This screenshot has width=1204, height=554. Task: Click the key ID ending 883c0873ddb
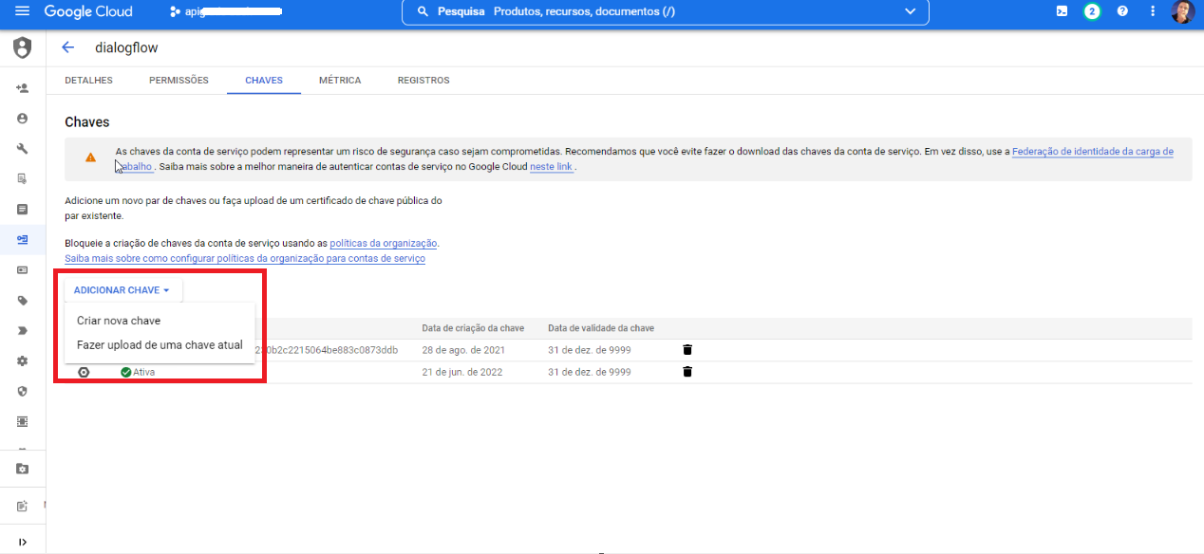[327, 350]
